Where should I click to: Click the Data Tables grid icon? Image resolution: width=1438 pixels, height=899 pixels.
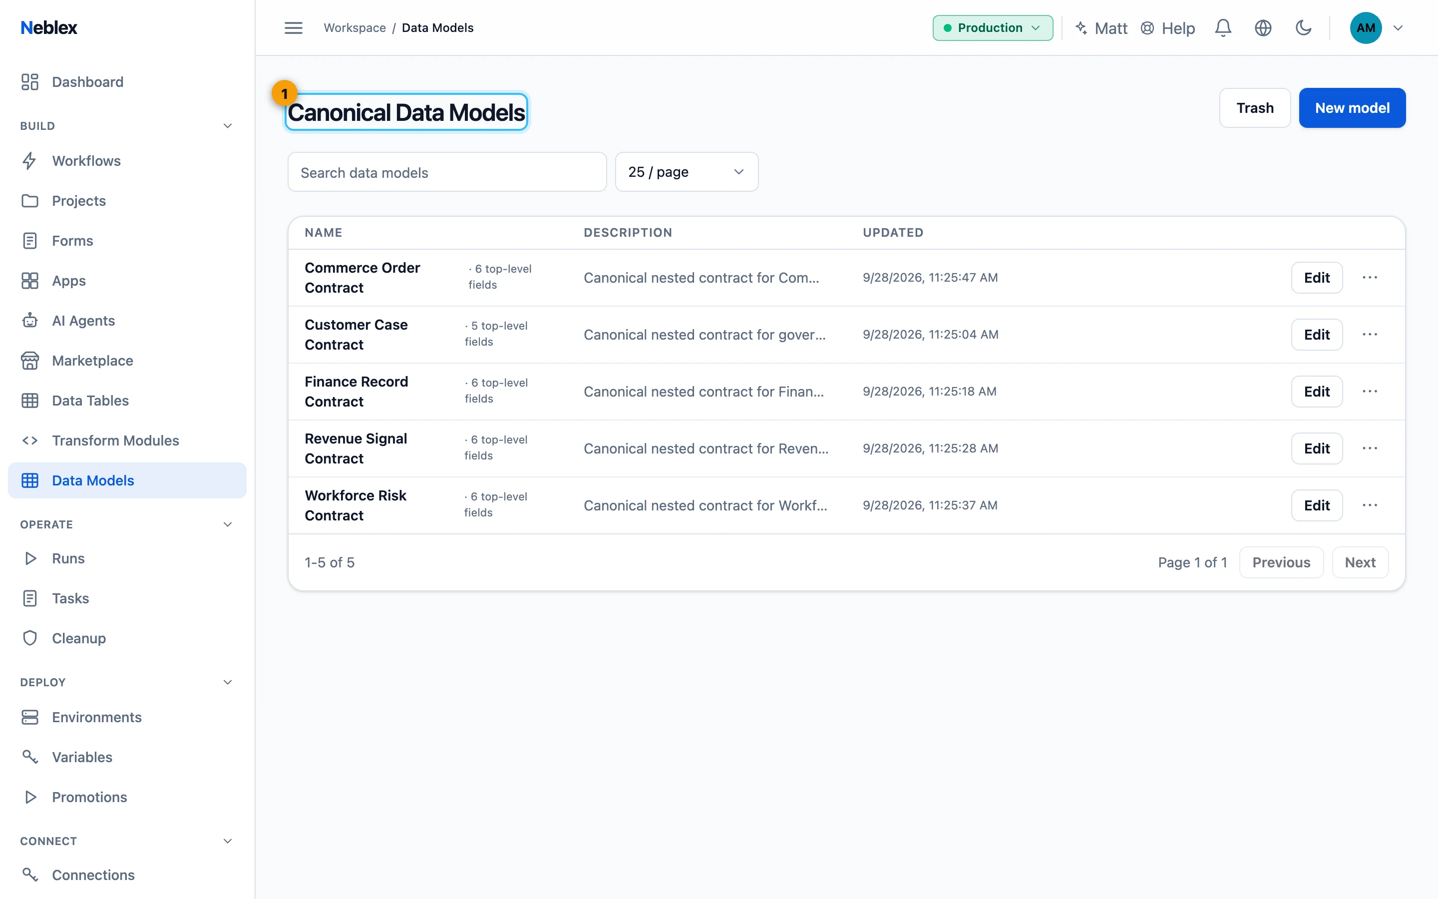click(30, 401)
